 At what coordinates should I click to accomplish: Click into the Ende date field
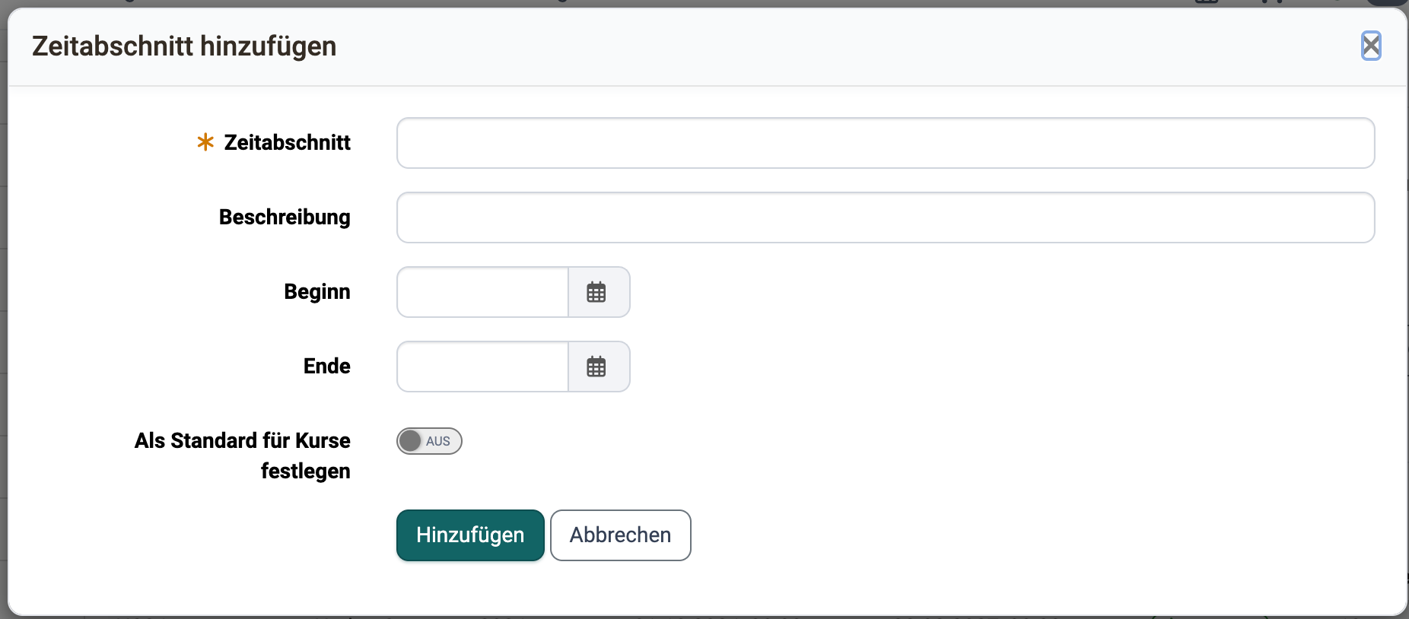pos(482,367)
